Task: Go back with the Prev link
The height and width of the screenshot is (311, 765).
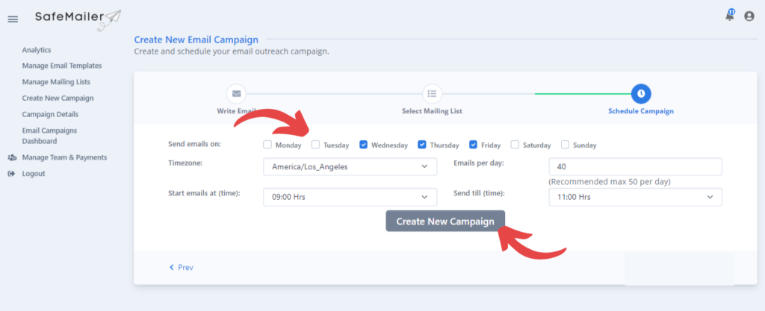Action: (182, 267)
